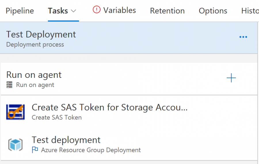Click the Variables error warning icon
The width and height of the screenshot is (259, 164).
[x=97, y=10]
